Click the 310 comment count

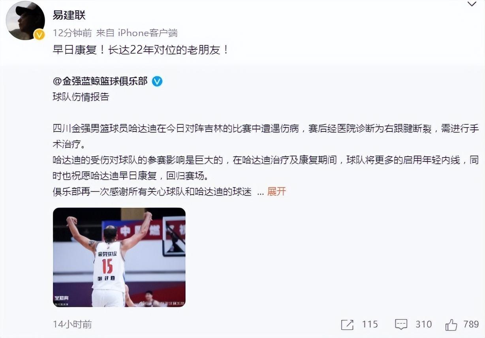(x=423, y=324)
